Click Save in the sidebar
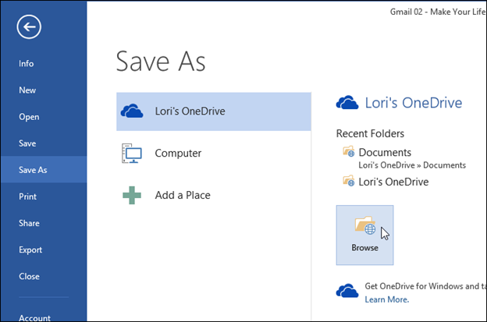This screenshot has height=322, width=487. point(44,143)
